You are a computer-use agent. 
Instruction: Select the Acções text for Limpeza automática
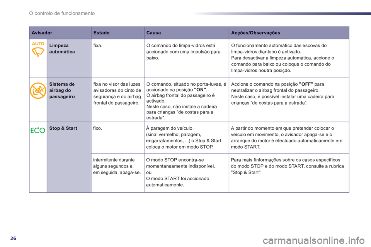[x=282, y=58]
